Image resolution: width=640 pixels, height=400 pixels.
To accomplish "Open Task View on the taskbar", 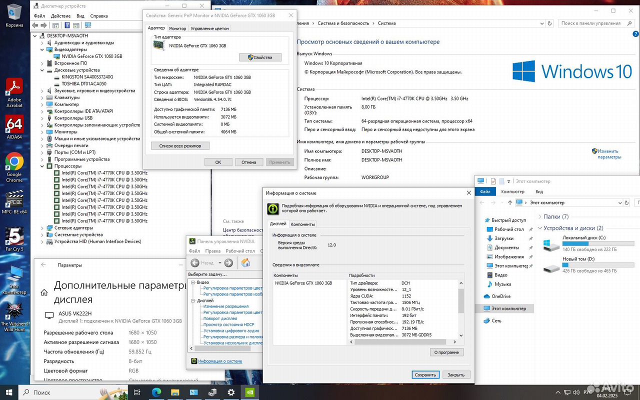I will click(x=137, y=392).
